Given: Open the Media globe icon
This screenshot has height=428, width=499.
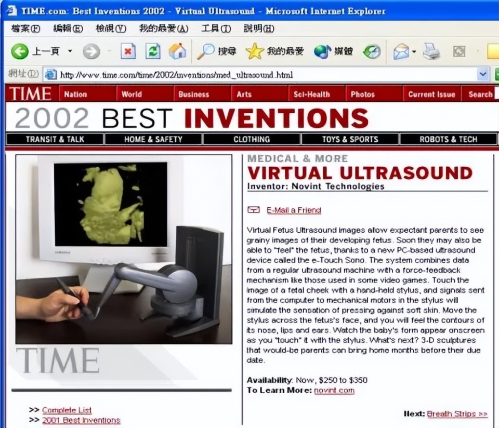Looking at the screenshot, I should click(322, 51).
